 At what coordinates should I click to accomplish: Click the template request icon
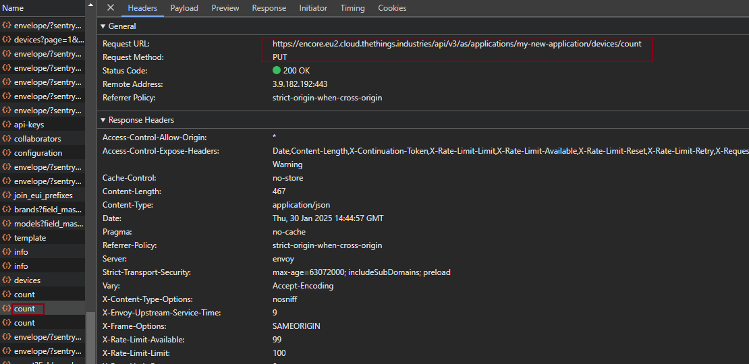[7, 237]
